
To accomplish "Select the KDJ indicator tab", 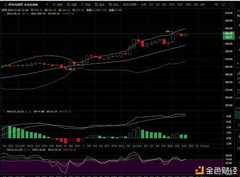I will coord(101,146).
